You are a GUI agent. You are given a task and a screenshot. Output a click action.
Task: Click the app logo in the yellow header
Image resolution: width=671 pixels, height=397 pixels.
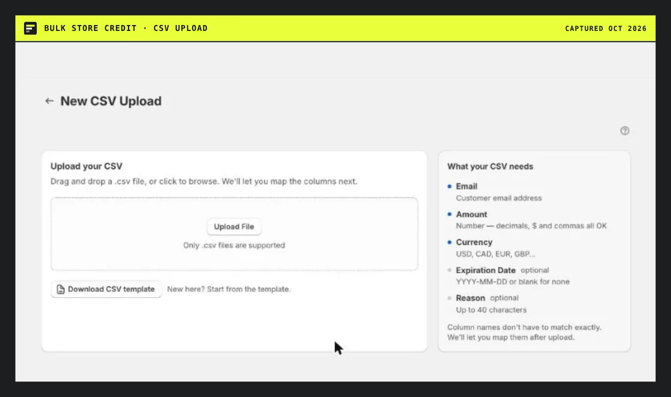30,28
